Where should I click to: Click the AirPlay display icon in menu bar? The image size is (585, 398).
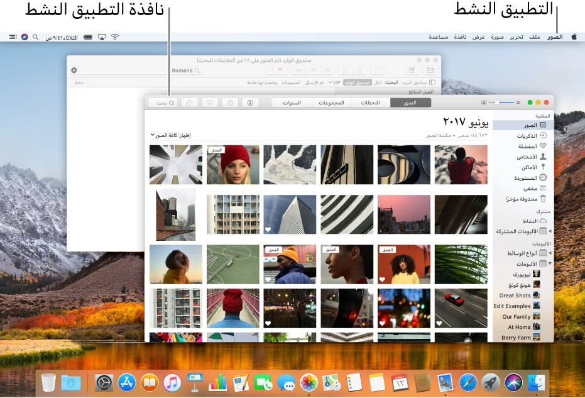click(102, 37)
